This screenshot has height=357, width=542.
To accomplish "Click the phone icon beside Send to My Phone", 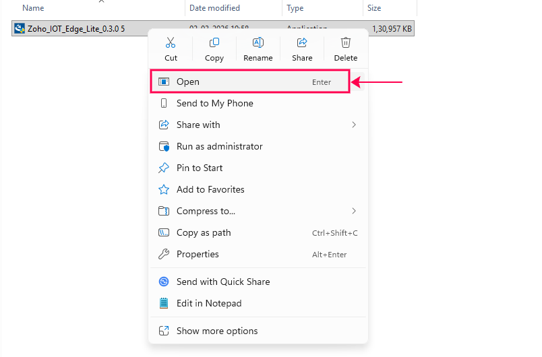I will [164, 103].
